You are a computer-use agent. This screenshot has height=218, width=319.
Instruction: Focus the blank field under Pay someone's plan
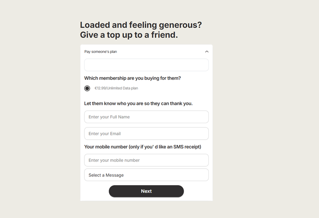(x=146, y=65)
